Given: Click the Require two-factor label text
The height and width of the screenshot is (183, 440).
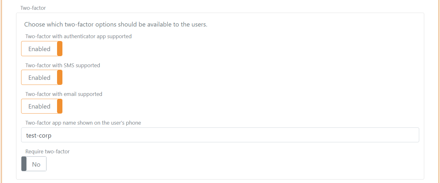Looking at the screenshot, I should [x=48, y=151].
